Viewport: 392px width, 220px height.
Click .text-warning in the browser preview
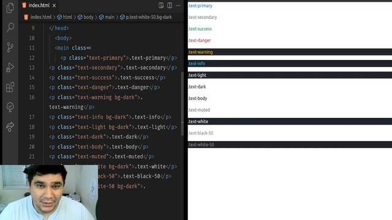coord(200,52)
